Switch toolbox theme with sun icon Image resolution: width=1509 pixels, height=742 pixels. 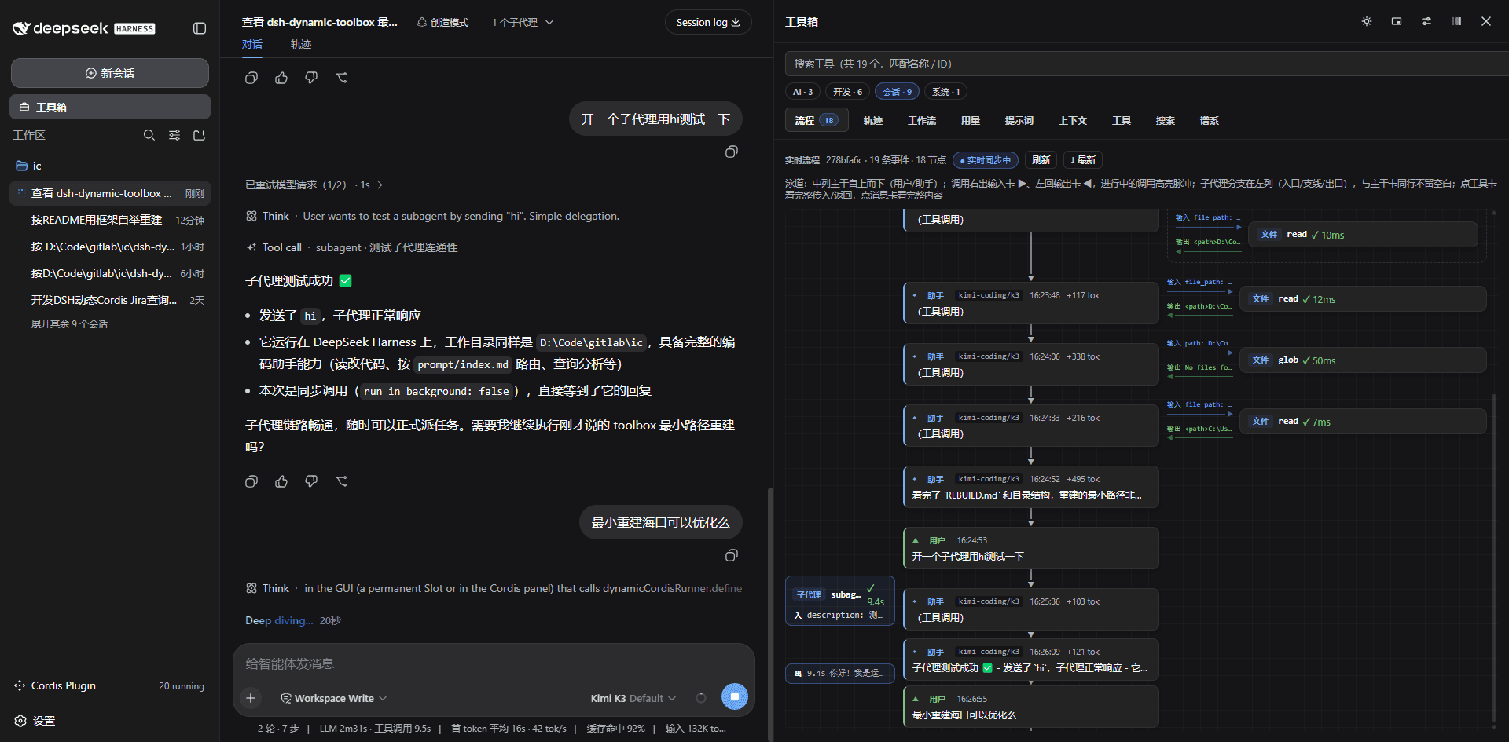(x=1367, y=21)
